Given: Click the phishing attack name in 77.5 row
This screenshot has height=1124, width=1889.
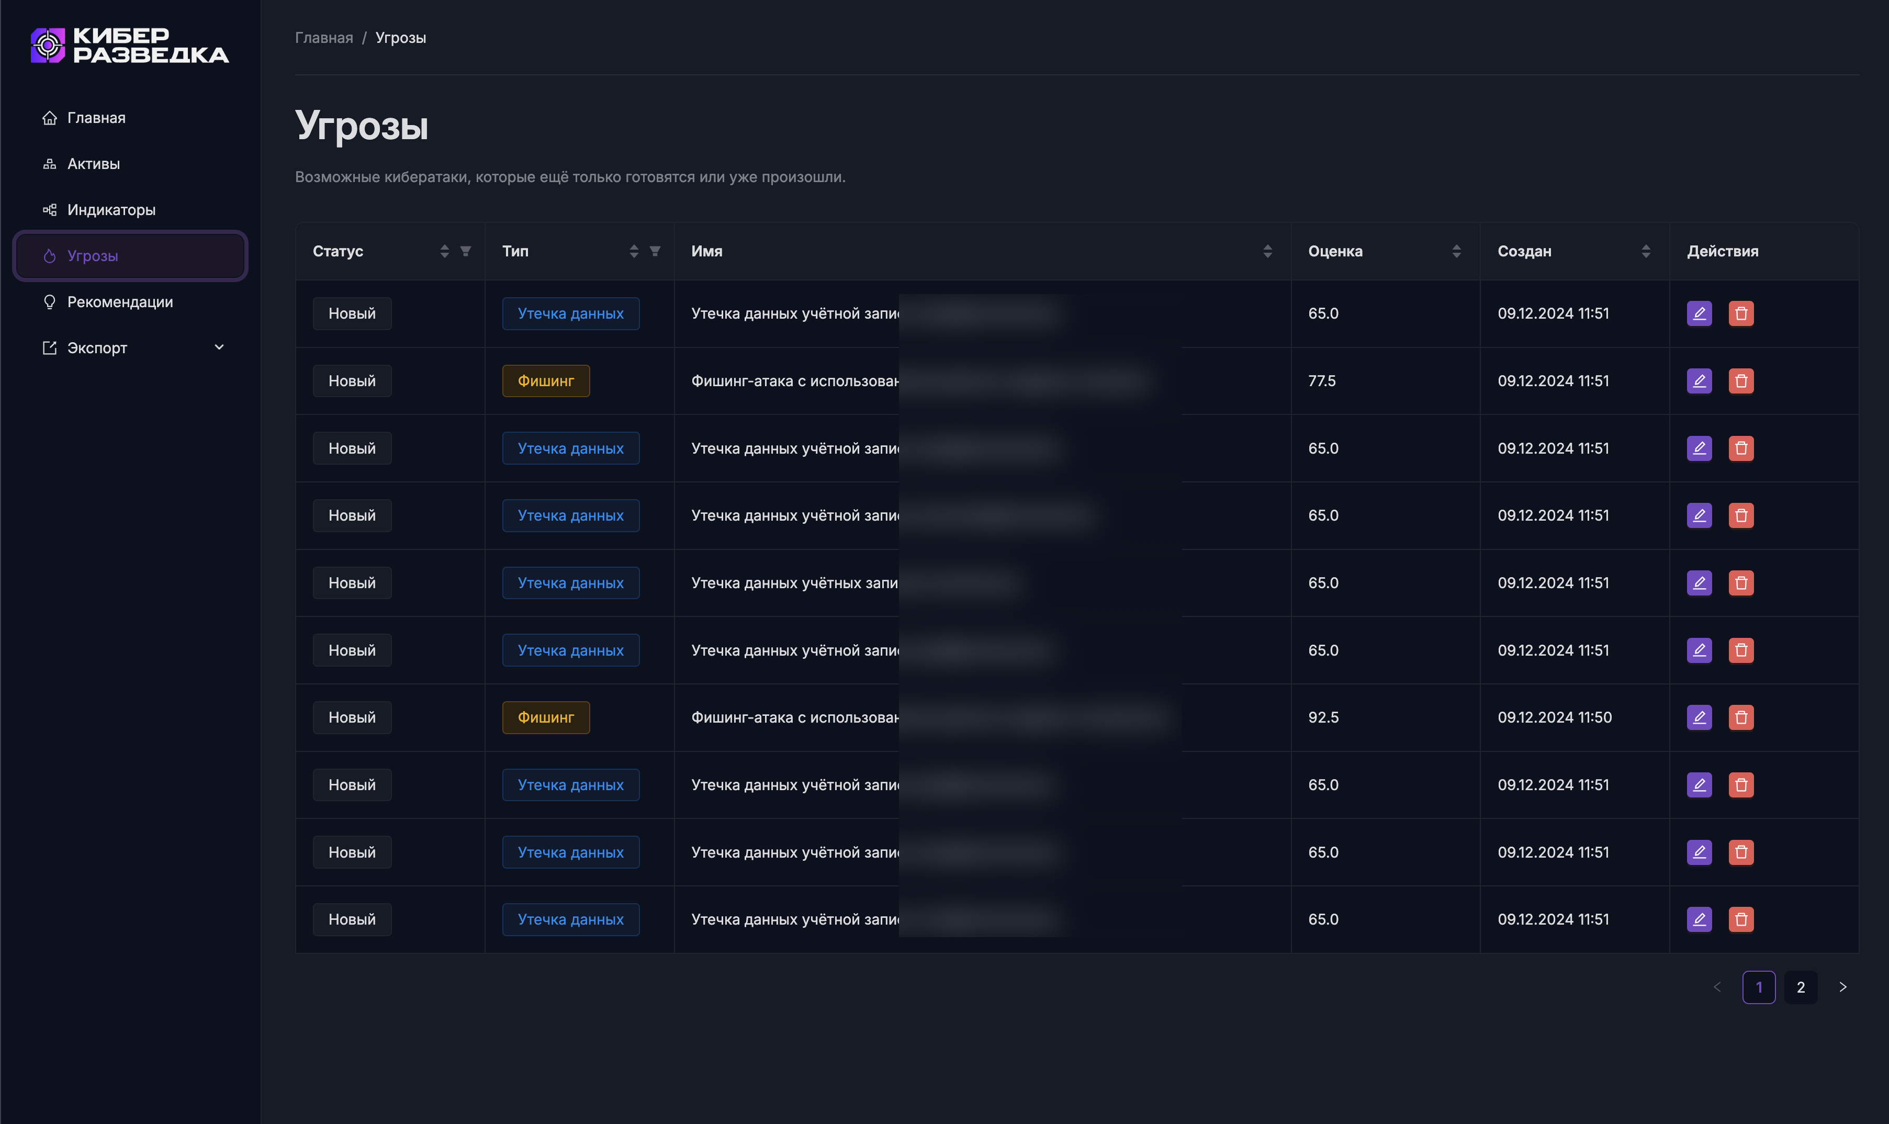Looking at the screenshot, I should tap(794, 381).
